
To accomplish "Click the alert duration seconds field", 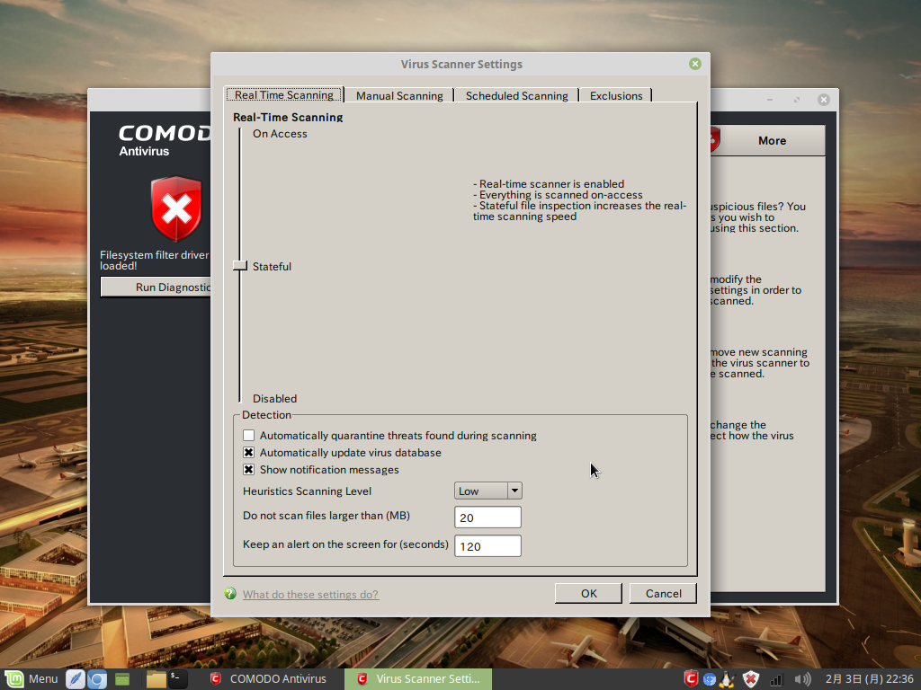I will pyautogui.click(x=487, y=546).
